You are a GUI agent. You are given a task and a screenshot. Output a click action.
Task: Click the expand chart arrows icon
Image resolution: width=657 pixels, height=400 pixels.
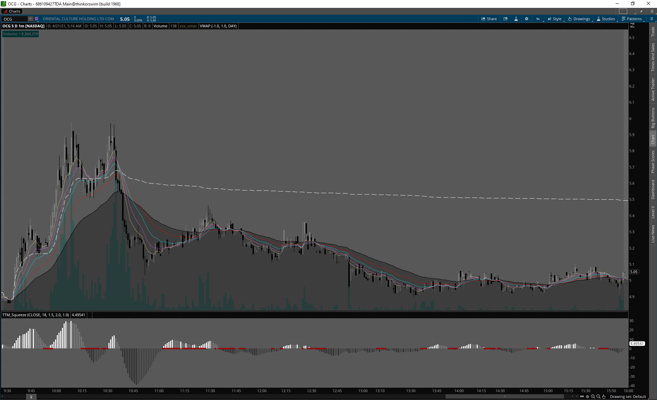click(x=582, y=397)
